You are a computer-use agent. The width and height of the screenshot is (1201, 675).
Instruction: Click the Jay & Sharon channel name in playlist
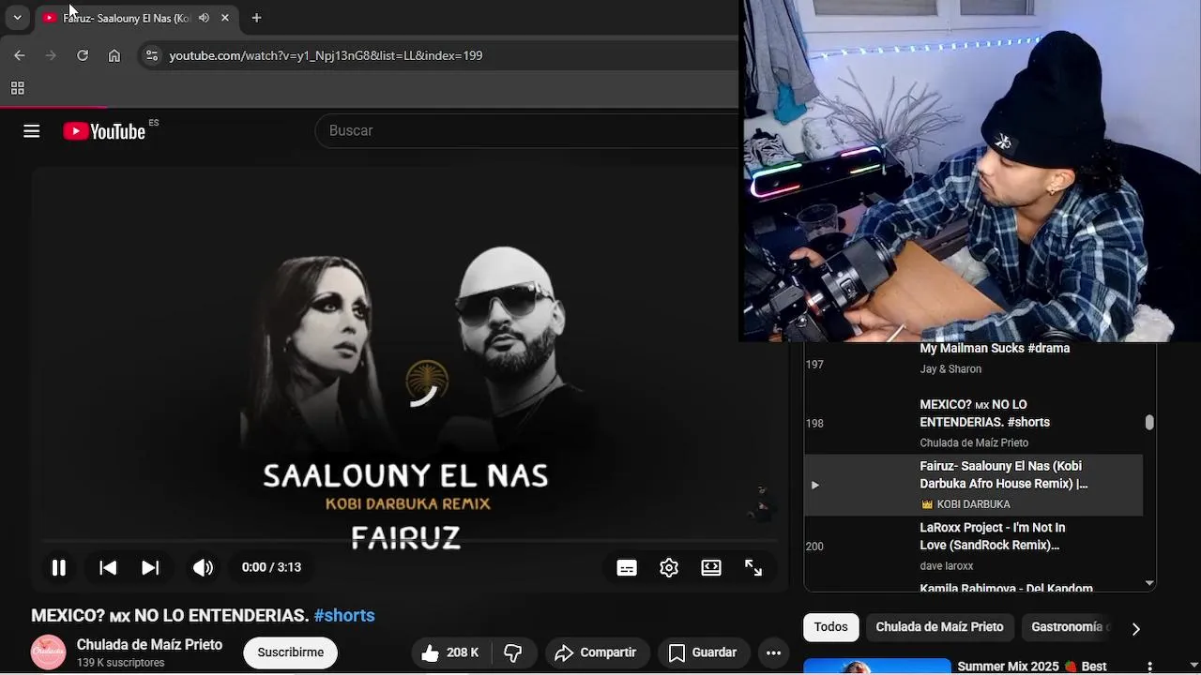pos(950,369)
